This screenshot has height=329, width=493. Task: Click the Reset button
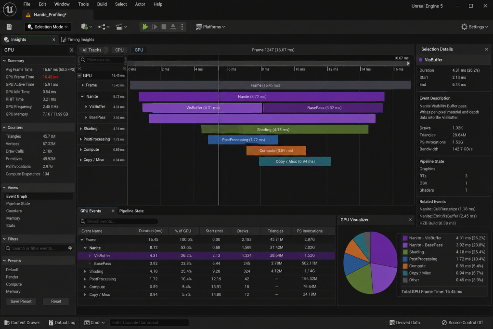pos(56,302)
